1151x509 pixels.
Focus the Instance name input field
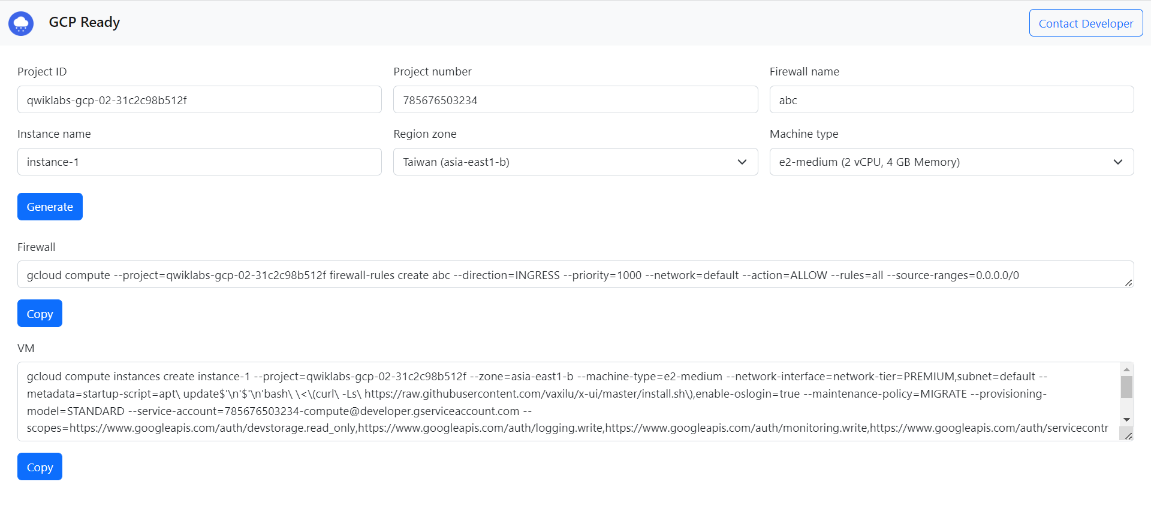(x=200, y=162)
